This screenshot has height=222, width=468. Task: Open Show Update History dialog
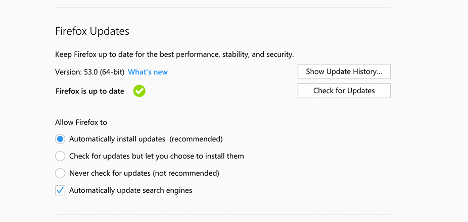click(x=344, y=72)
